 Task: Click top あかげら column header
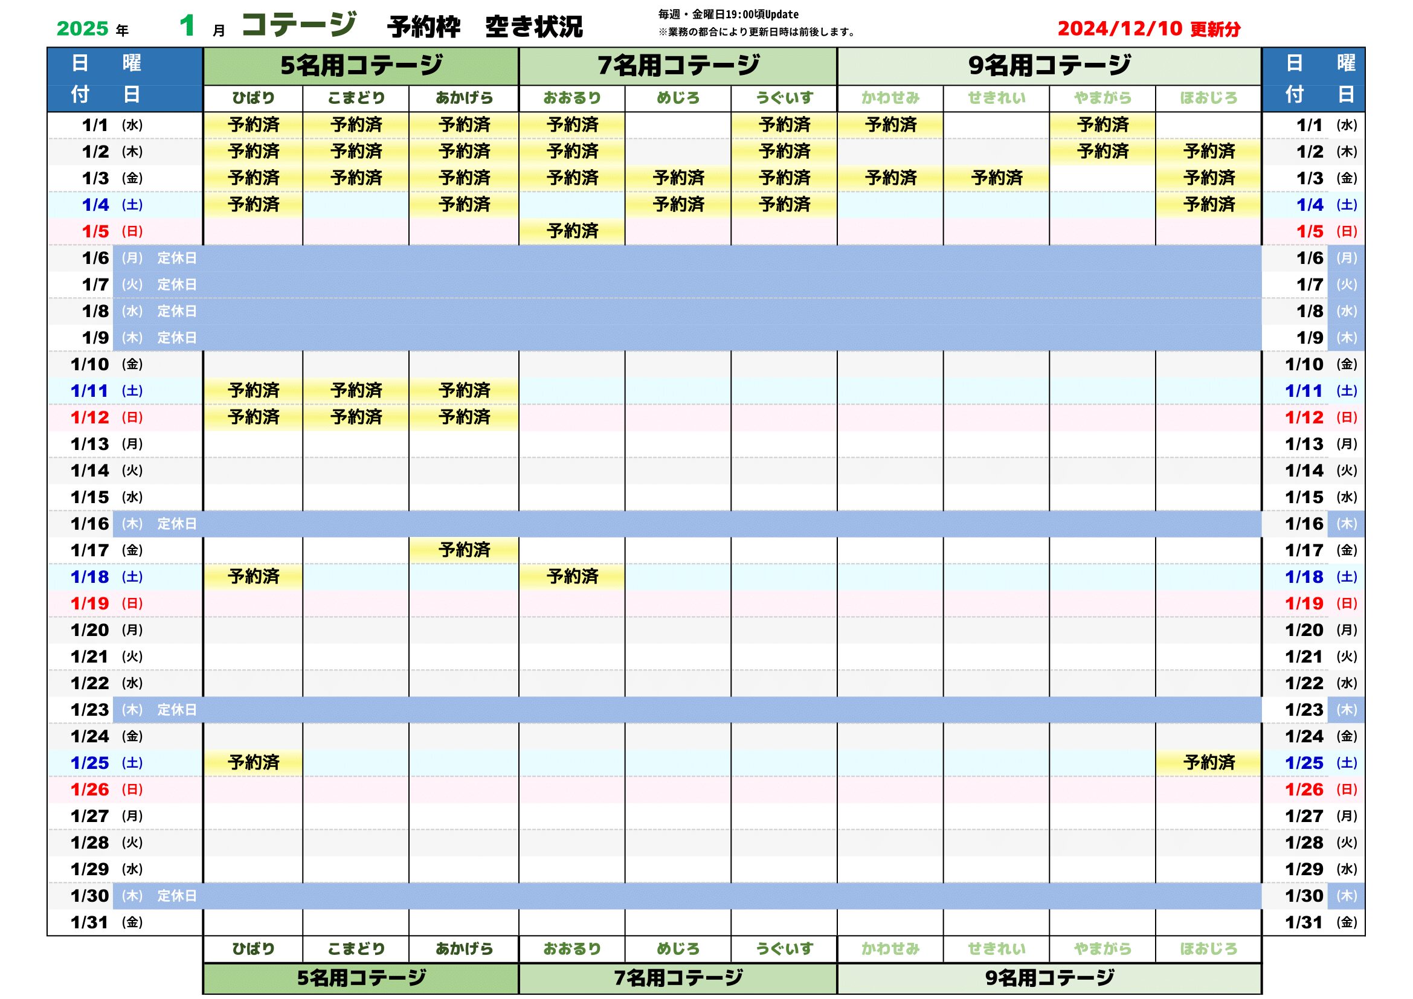(465, 98)
